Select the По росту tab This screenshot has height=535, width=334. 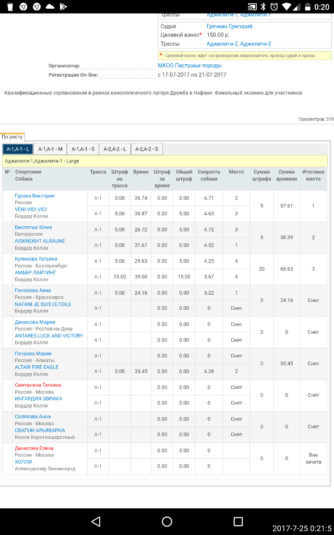12,137
